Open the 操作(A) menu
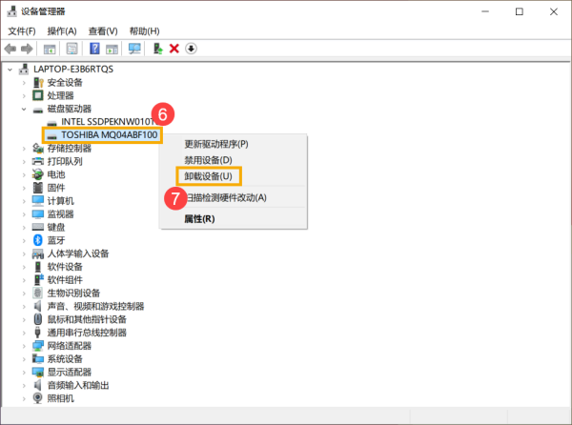This screenshot has height=425, width=572. pos(62,30)
